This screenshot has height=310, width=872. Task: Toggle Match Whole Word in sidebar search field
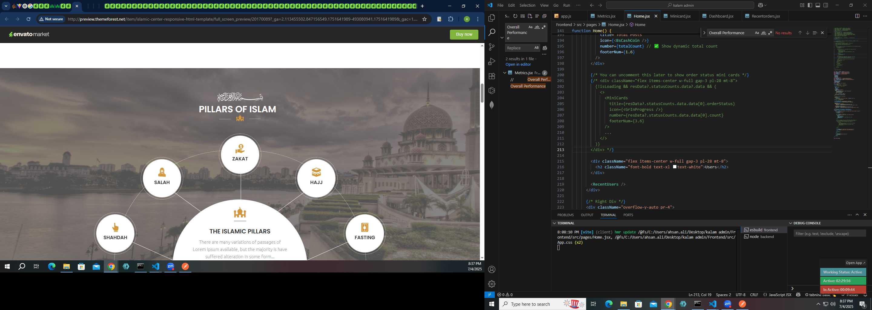pyautogui.click(x=537, y=27)
